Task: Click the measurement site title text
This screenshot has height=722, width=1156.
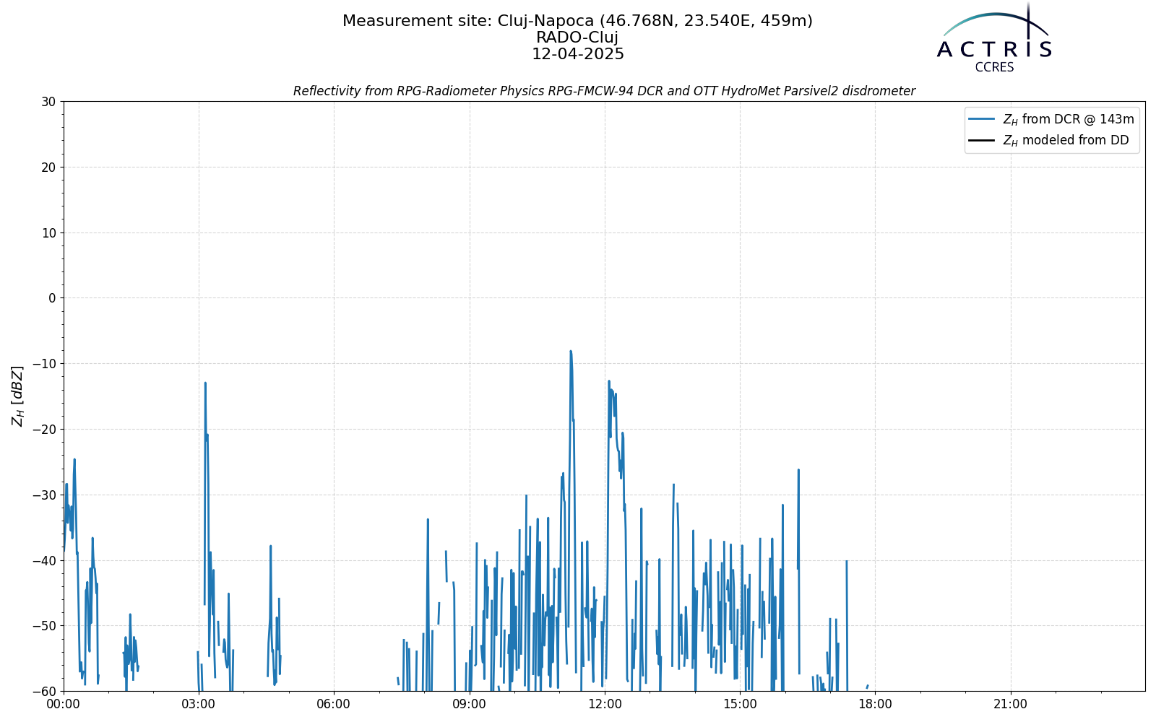Action: point(577,21)
